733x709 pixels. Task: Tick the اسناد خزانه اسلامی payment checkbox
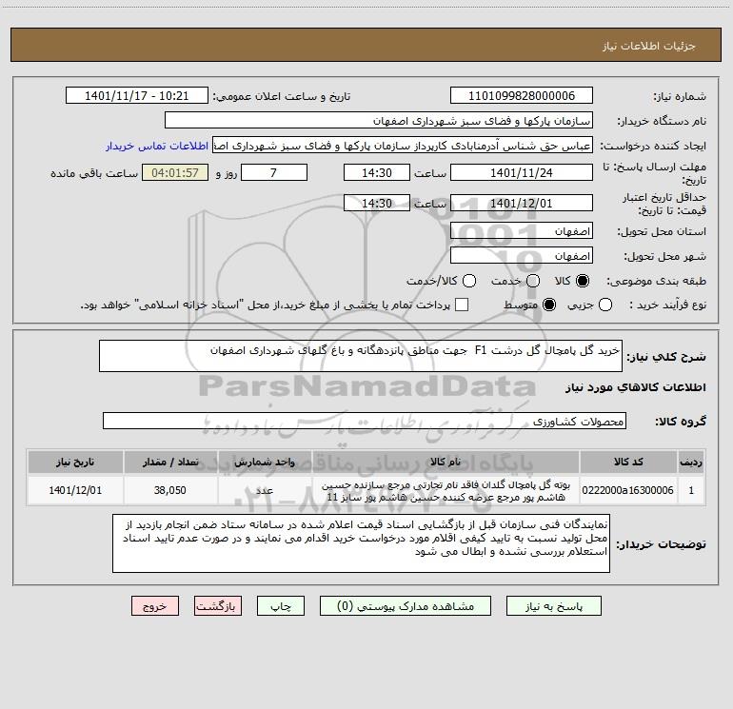[462, 305]
